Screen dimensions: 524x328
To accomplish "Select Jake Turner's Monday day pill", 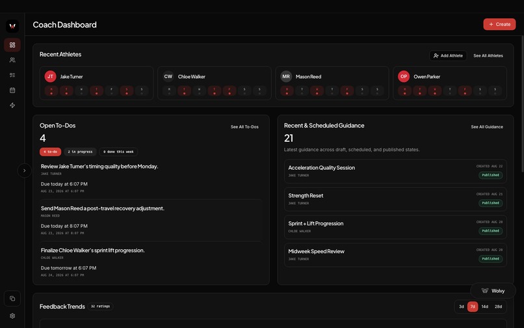I will point(51,90).
